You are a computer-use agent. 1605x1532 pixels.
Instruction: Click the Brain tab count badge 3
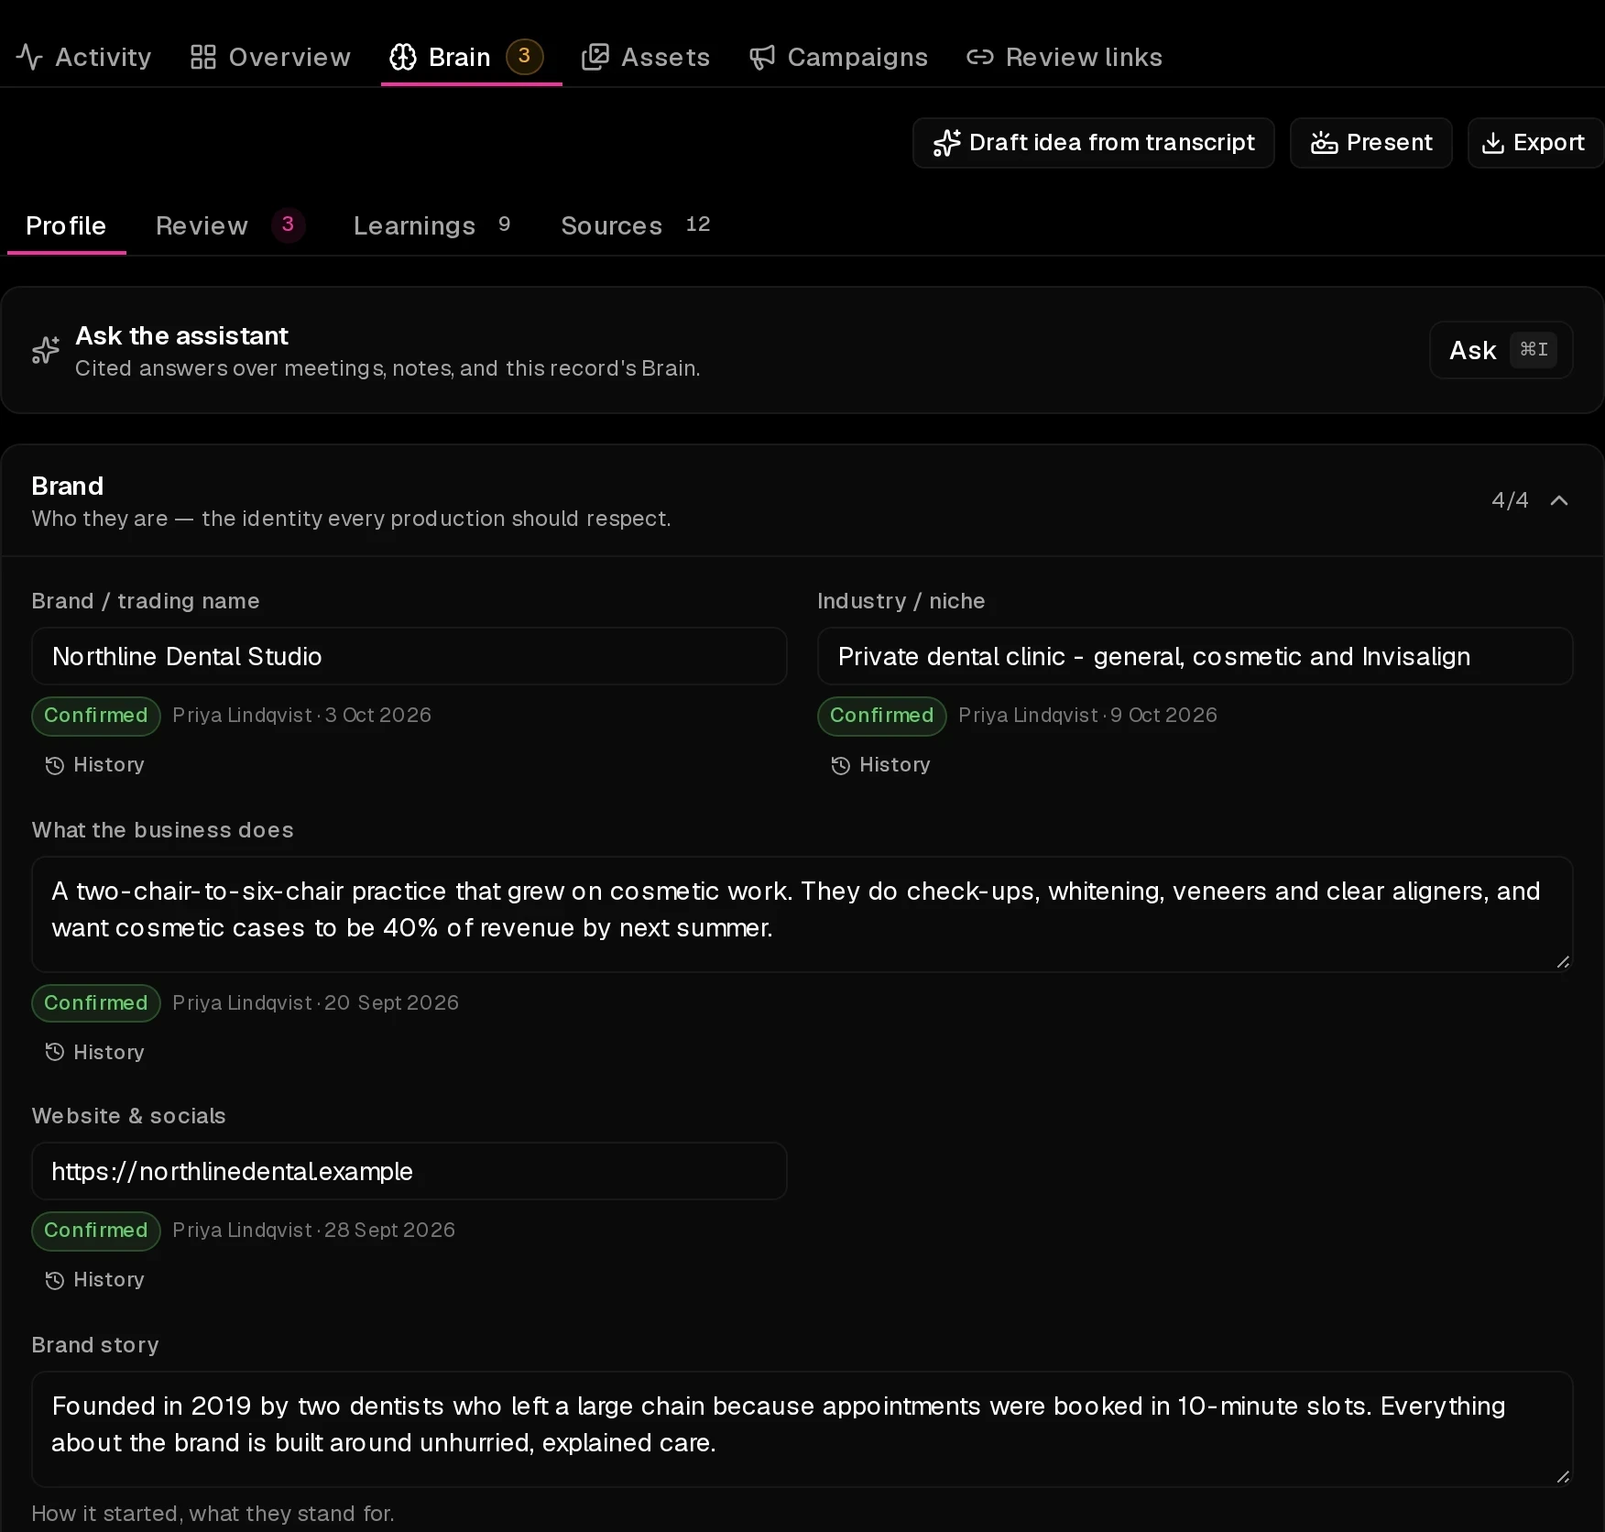coord(525,56)
